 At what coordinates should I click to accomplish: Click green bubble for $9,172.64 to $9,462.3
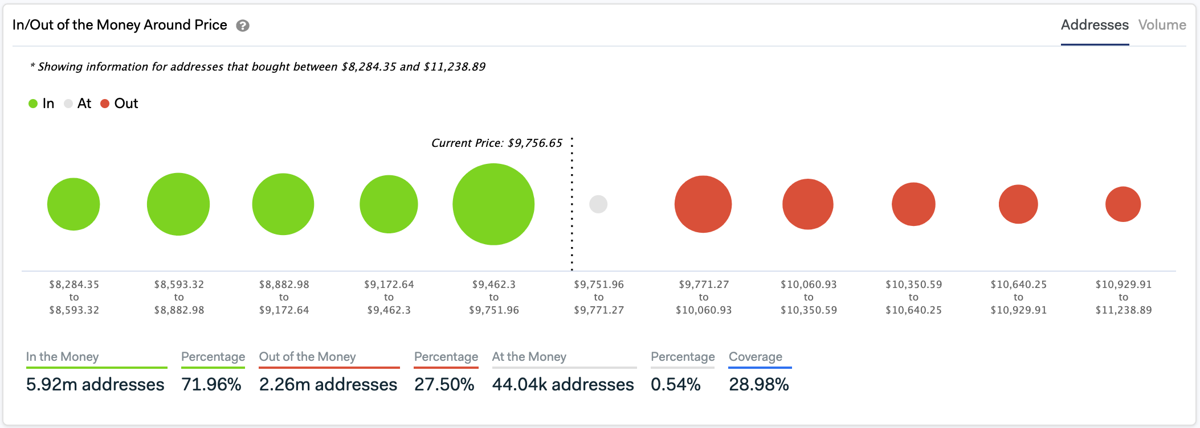[389, 204]
